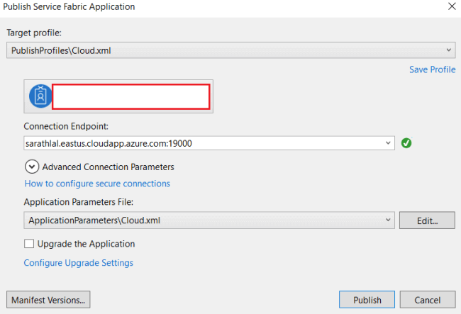Image resolution: width=461 pixels, height=314 pixels.
Task: Click the dialog title bar text
Action: click(70, 7)
